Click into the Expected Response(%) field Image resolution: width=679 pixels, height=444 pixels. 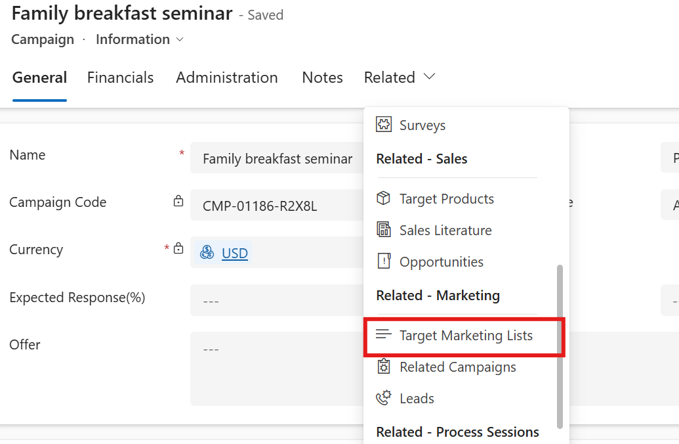pos(277,300)
